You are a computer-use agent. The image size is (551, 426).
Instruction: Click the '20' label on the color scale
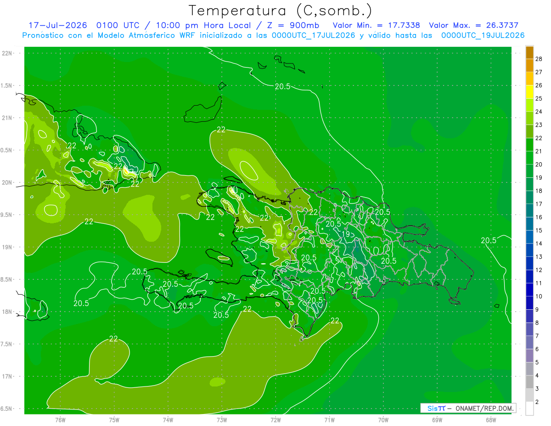click(539, 165)
